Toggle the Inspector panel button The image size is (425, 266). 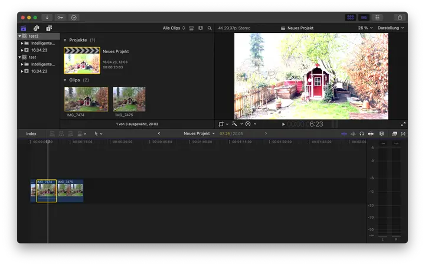point(378,18)
